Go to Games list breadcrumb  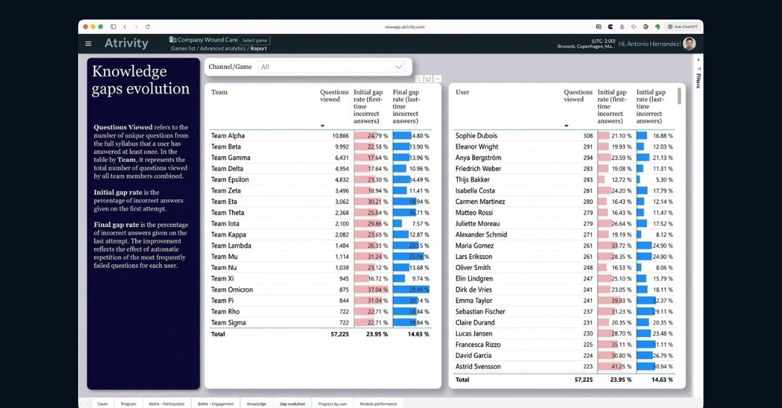click(184, 48)
